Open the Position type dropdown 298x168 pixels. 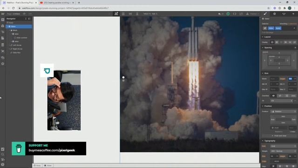(x=284, y=112)
